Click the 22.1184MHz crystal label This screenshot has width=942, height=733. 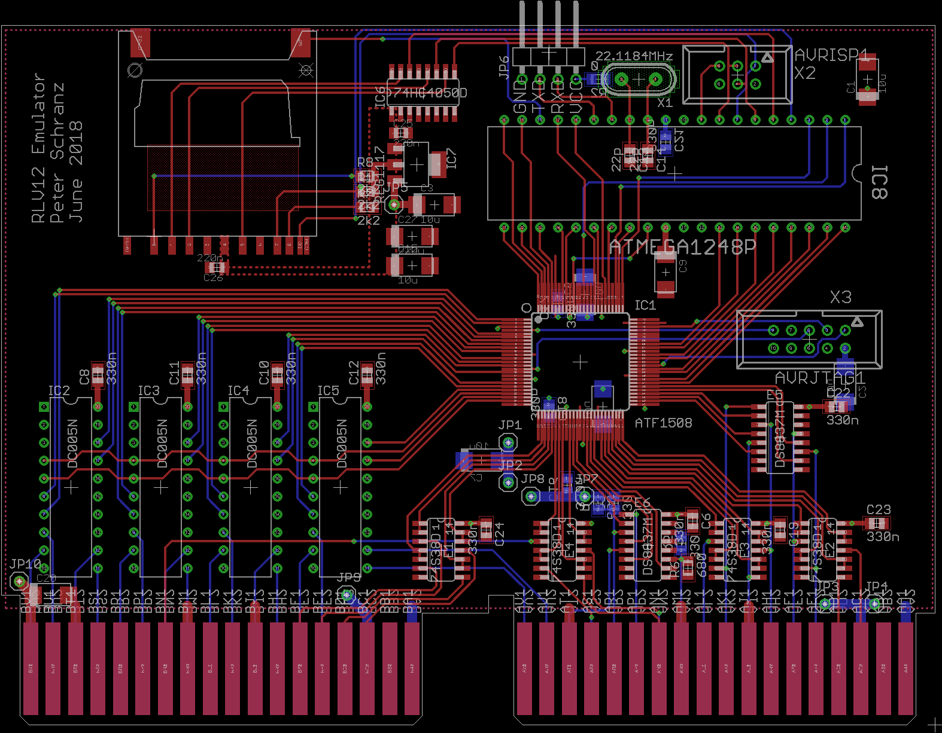(x=634, y=56)
